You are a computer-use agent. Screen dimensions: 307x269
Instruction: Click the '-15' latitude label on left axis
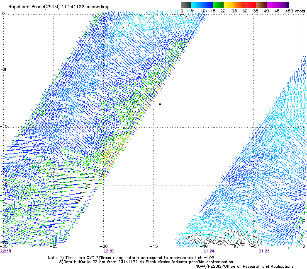[4, 184]
